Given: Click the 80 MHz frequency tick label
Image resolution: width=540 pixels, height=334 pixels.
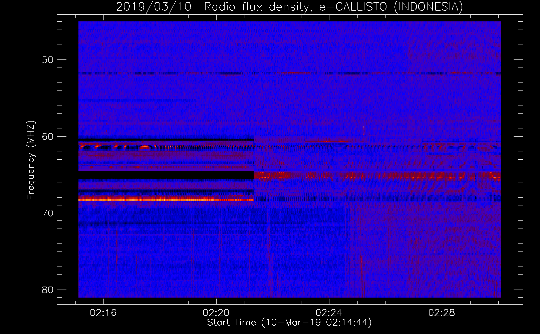Looking at the screenshot, I should point(48,290).
